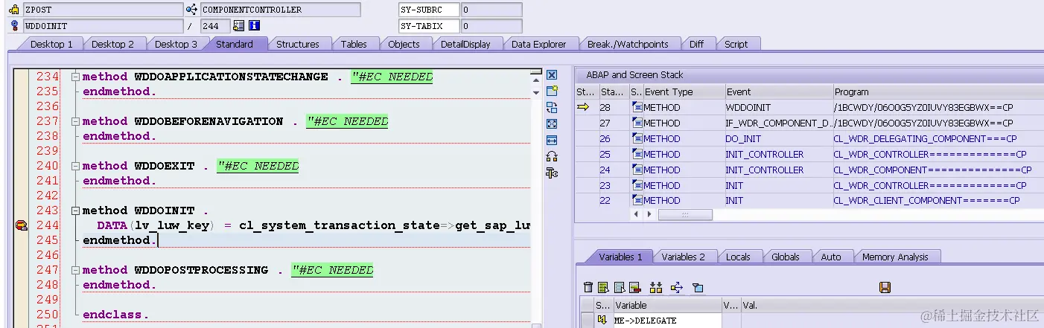Click the first green list icon in Variables toolbar

[603, 287]
